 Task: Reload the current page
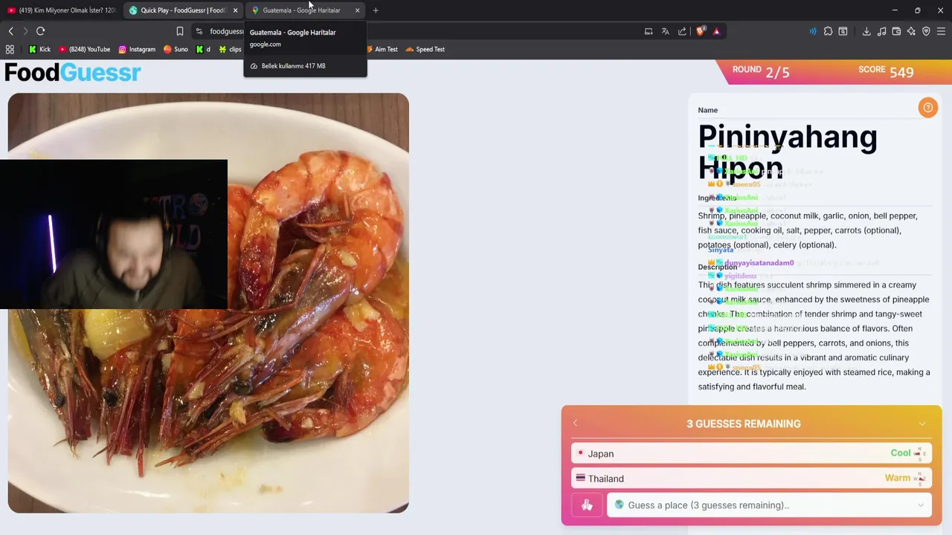[41, 31]
